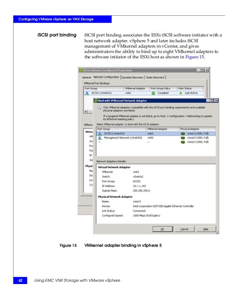Click the resize grip of binding dialog
The height and width of the screenshot is (294, 245).
(217, 233)
